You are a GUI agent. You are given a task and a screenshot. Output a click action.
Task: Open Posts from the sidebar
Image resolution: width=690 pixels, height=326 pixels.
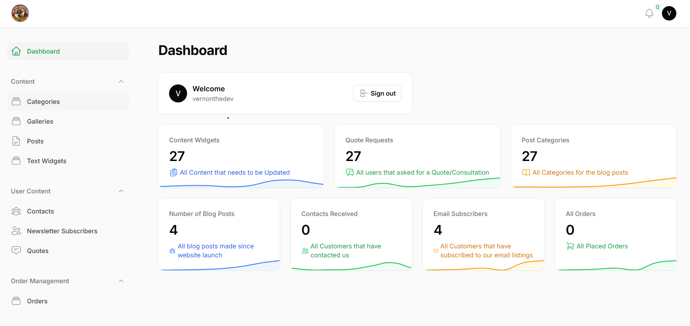pyautogui.click(x=68, y=141)
